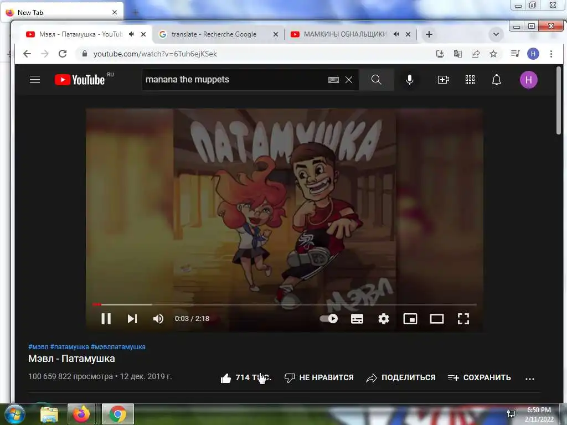Go forward in Chrome
This screenshot has height=425, width=567.
[x=45, y=54]
